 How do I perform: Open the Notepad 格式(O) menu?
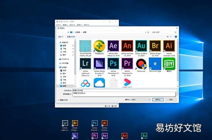point(72,25)
